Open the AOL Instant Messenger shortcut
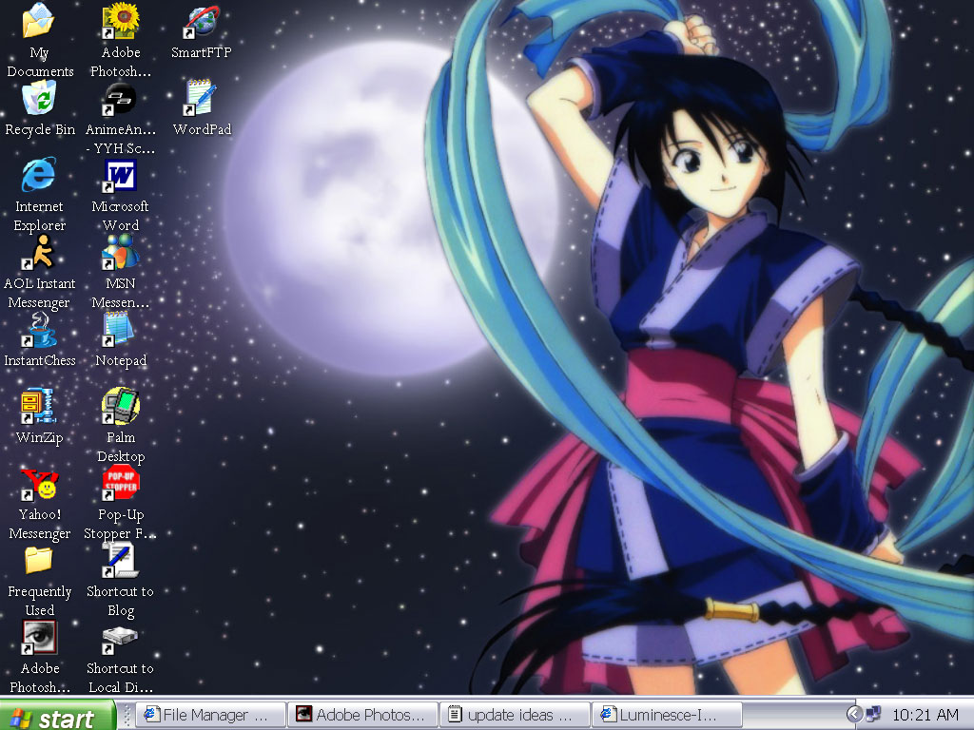The image size is (974, 730). coord(39,252)
